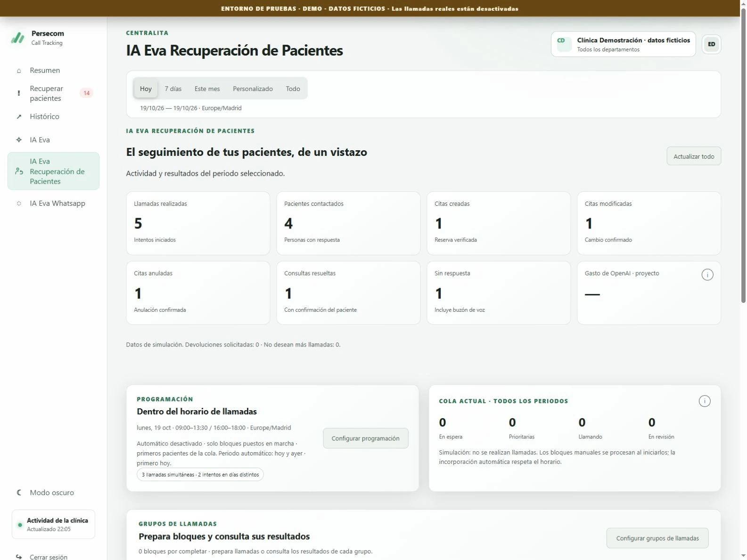Viewport: 747px width, 560px height.
Task: Open info icon on Gasto de OpenAI card
Action: pos(707,275)
